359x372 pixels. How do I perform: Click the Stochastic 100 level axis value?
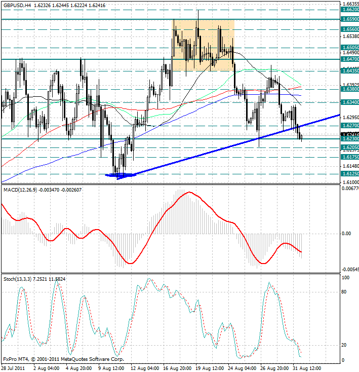(x=346, y=278)
